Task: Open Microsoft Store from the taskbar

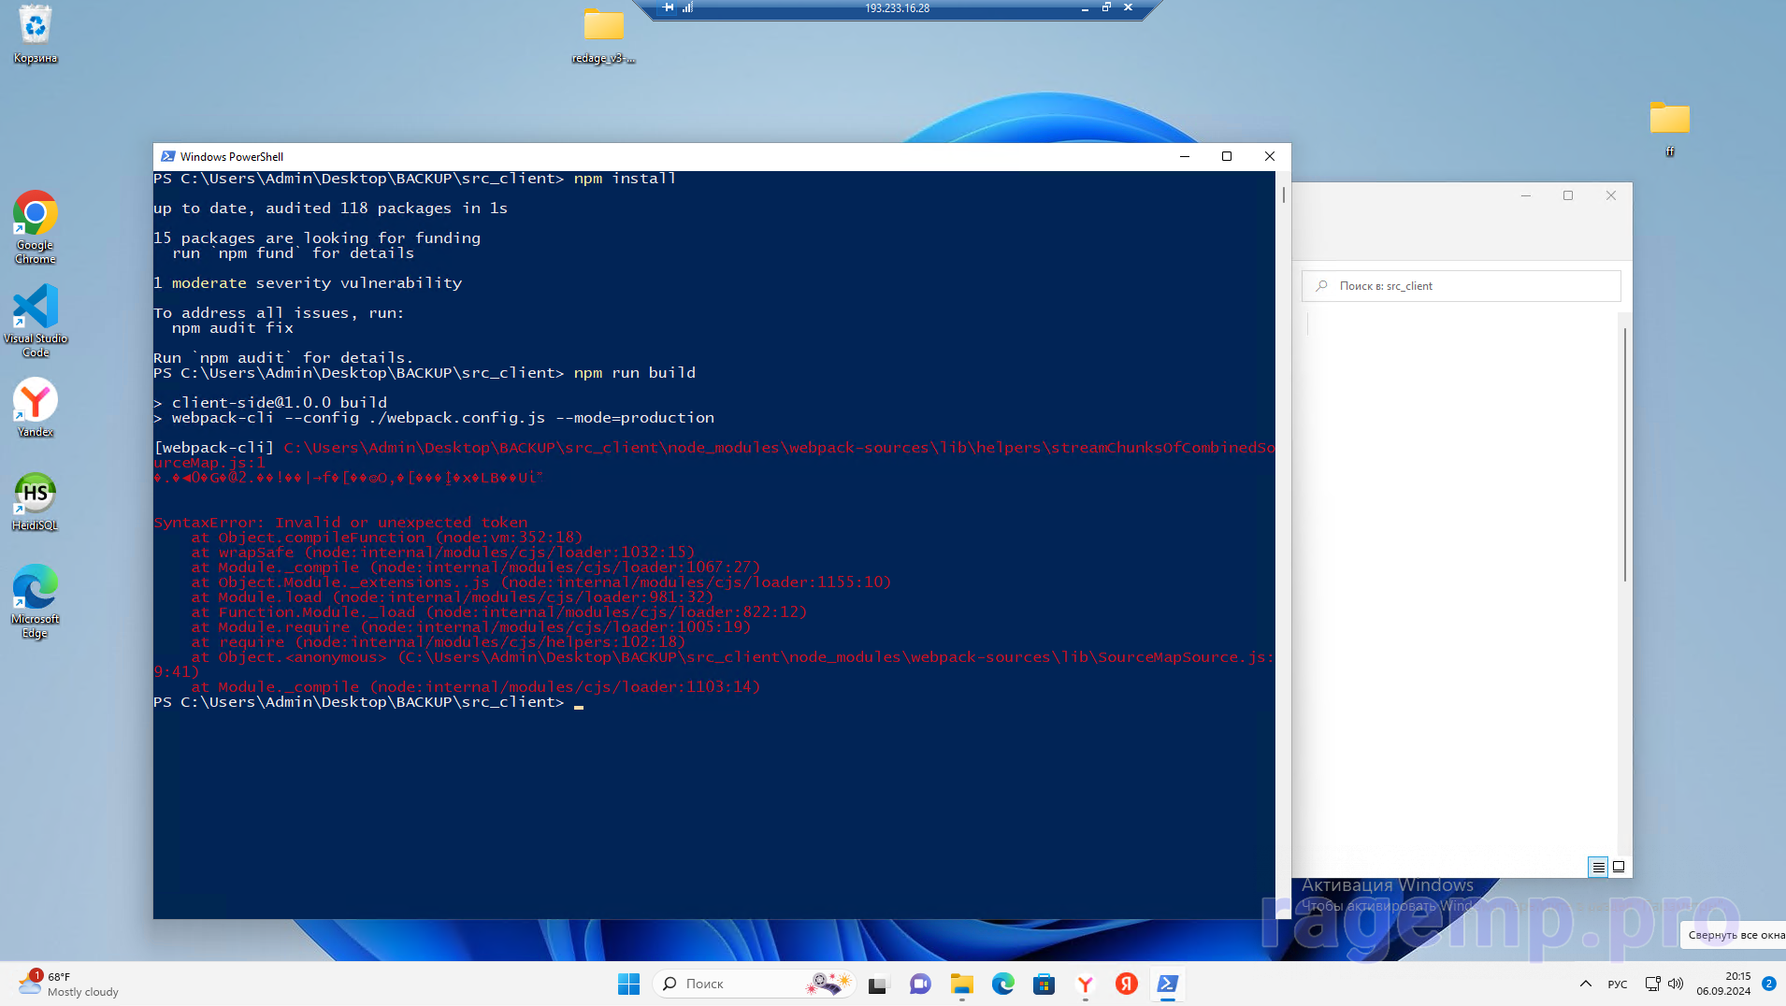Action: pos(1044,984)
